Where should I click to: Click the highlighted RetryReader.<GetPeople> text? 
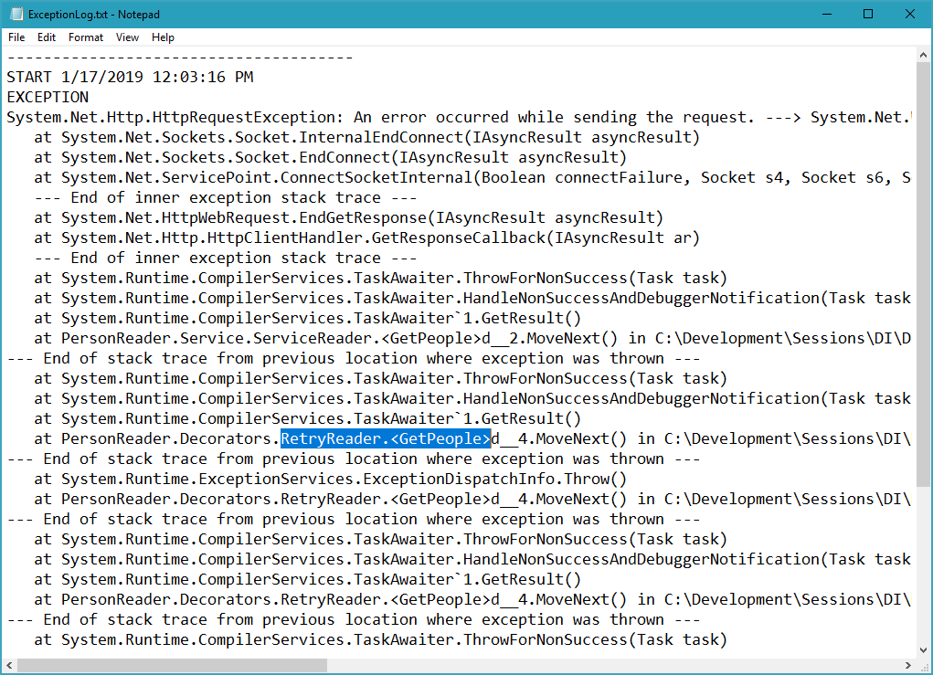tap(386, 438)
